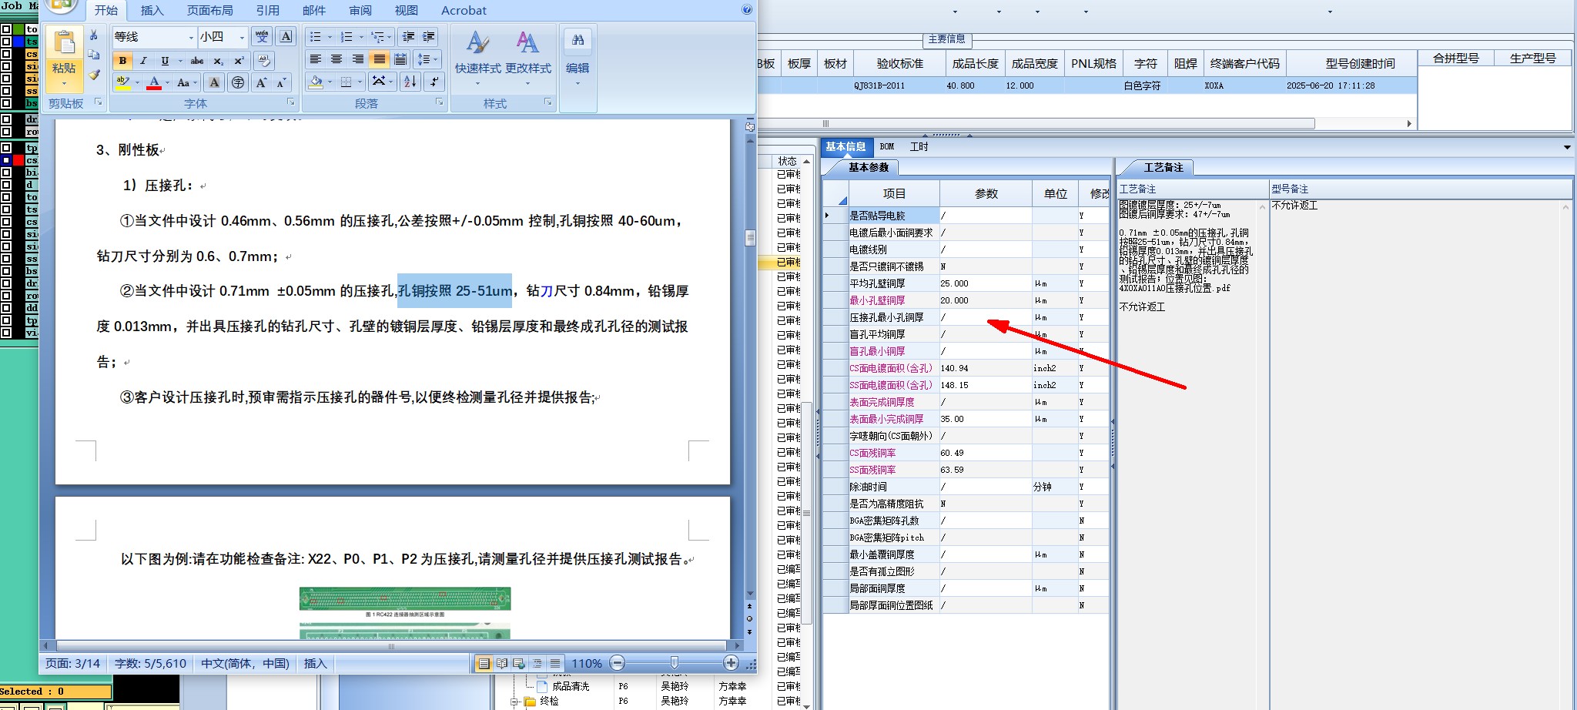Click the Distributed alignment icon

coord(400,59)
